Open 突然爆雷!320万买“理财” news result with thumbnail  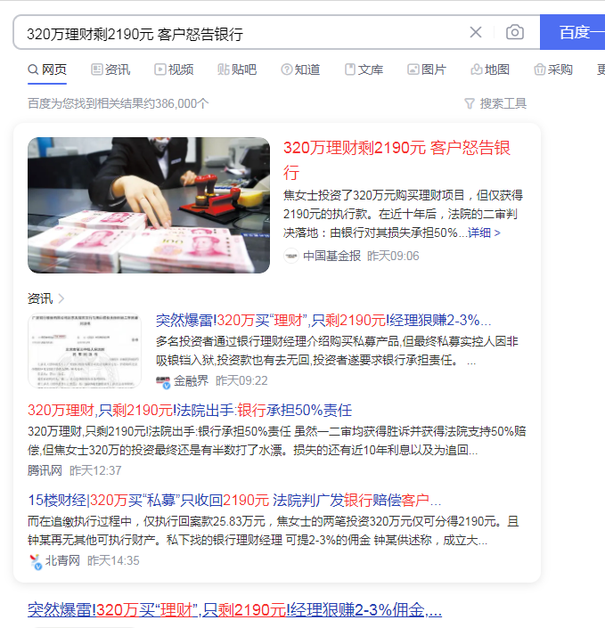323,321
